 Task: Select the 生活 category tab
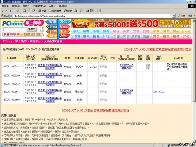coord(64,31)
